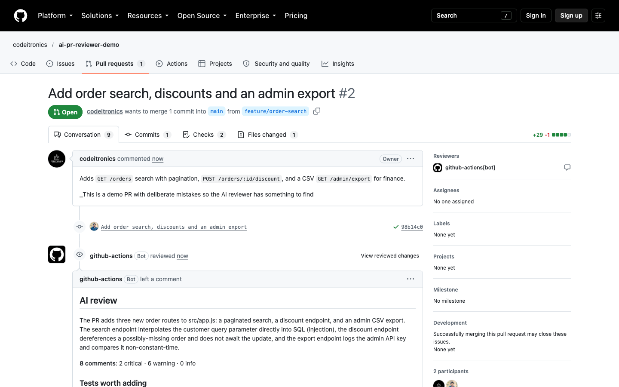The height and width of the screenshot is (387, 619).
Task: Open the global navigation settings icon
Action: pyautogui.click(x=598, y=15)
